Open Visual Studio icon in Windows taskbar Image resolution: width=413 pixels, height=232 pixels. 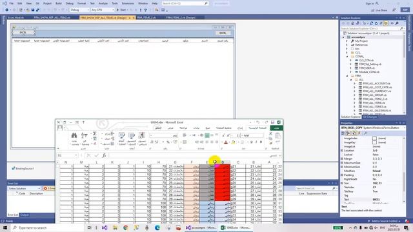click(105, 227)
